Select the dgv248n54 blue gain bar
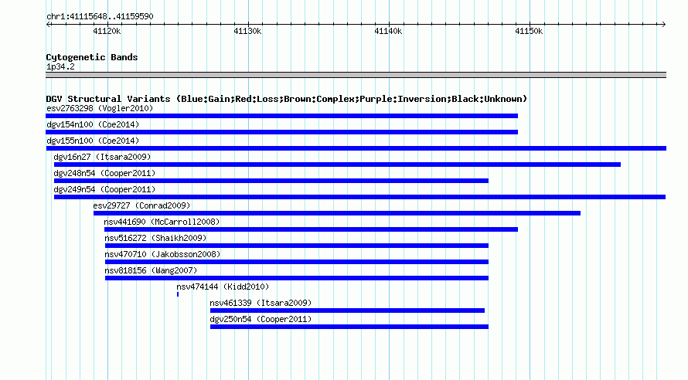 click(x=271, y=181)
